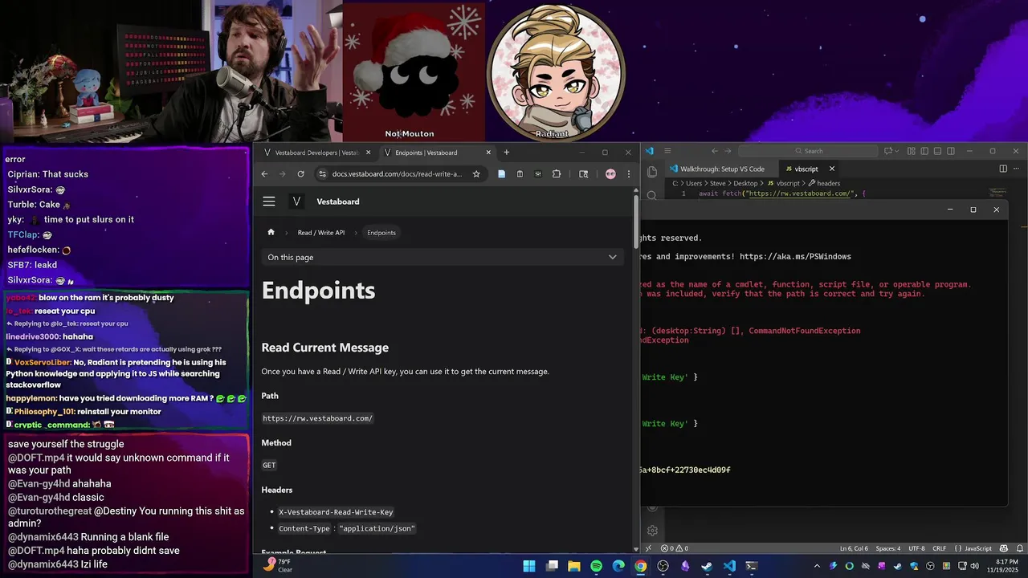Viewport: 1028px width, 578px height.
Task: Open Copilot chat dropdown arrow in VS Code
Action: tap(898, 151)
